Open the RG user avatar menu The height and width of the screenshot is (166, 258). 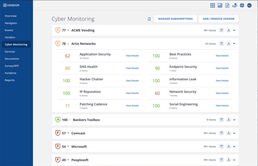249,5
